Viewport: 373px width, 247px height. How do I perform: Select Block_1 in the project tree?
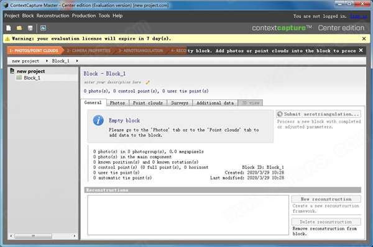pyautogui.click(x=32, y=78)
